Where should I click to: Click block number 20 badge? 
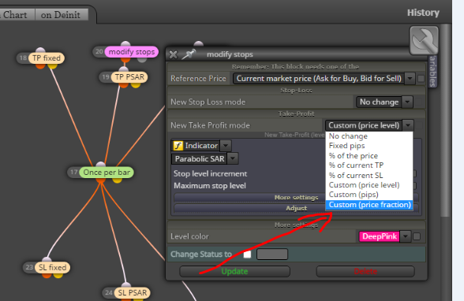[x=99, y=52]
